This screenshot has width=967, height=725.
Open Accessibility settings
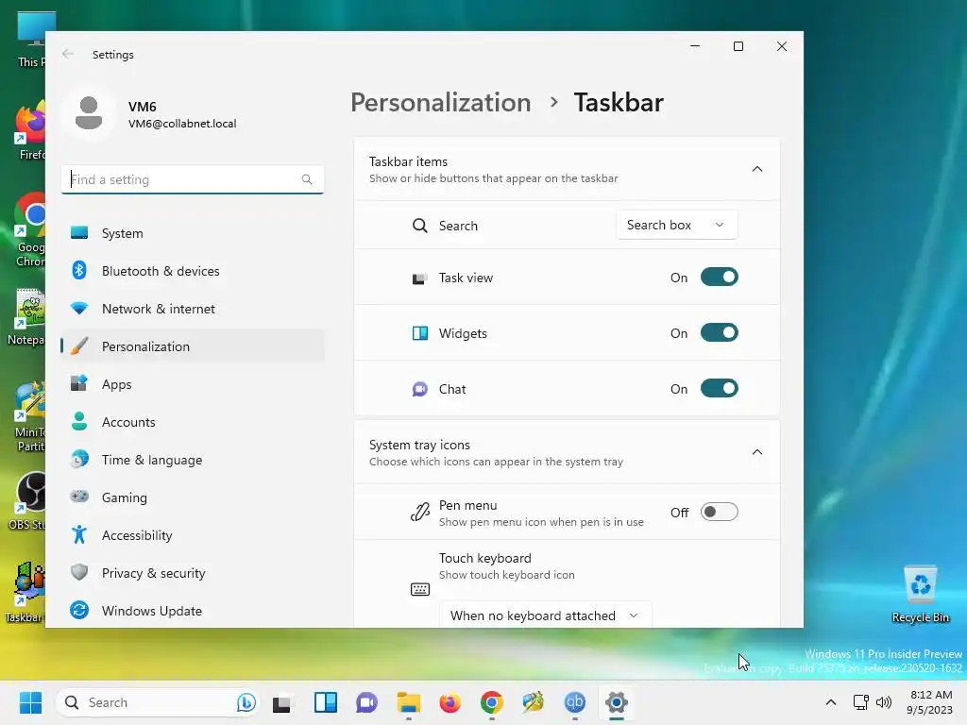(x=193, y=535)
